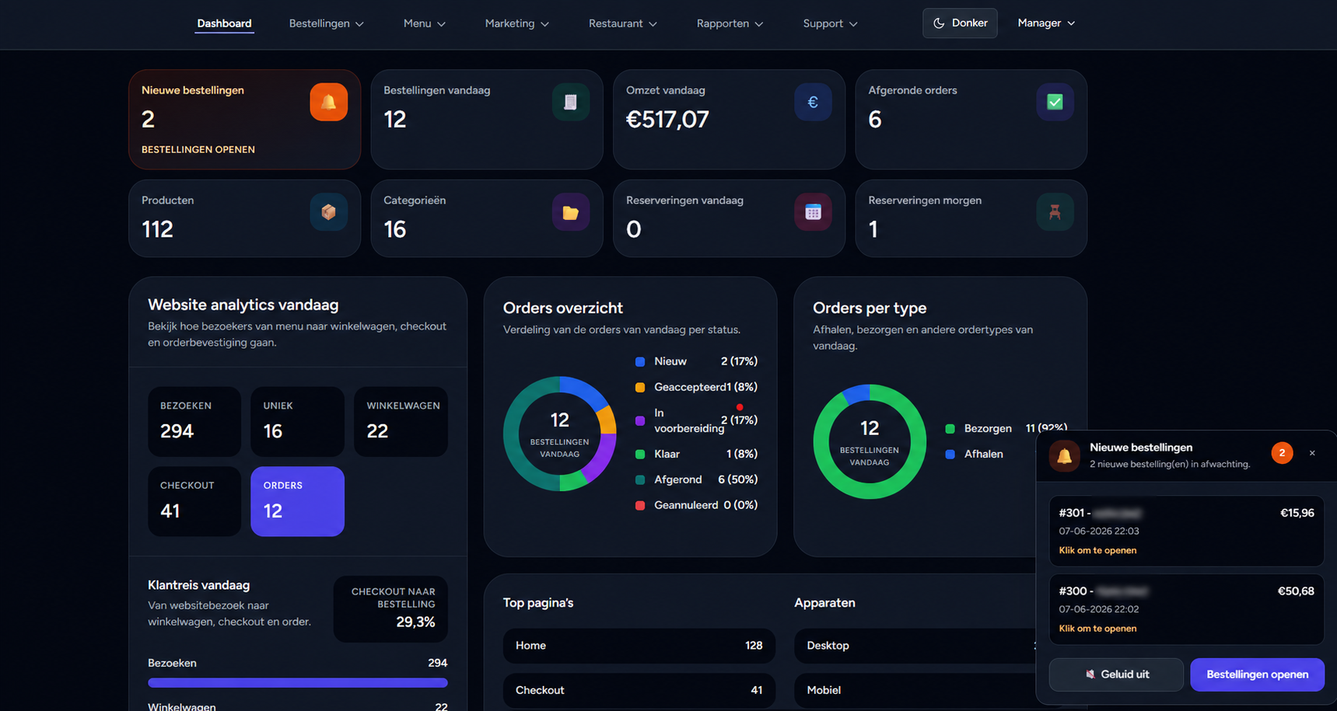Click the orange Geaccepteerd legend swatch
This screenshot has height=711, width=1337.
tap(640, 387)
